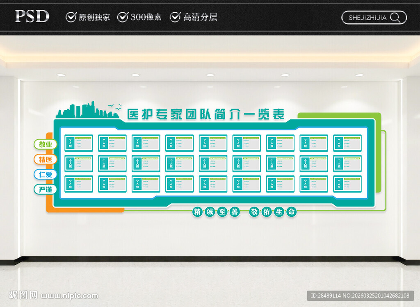Click the 医护专家团队简介一览表 title

click(x=206, y=114)
